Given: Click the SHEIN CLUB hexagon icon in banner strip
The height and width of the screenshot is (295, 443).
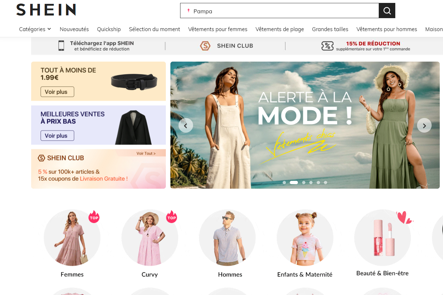Looking at the screenshot, I should tap(205, 46).
